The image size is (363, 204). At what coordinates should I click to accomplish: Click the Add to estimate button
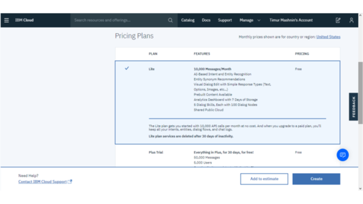pyautogui.click(x=264, y=179)
